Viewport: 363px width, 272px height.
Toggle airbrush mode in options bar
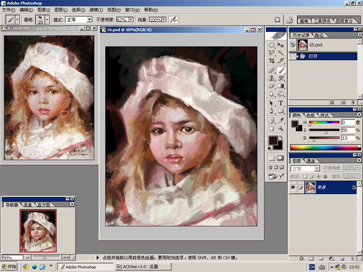pyautogui.click(x=173, y=20)
